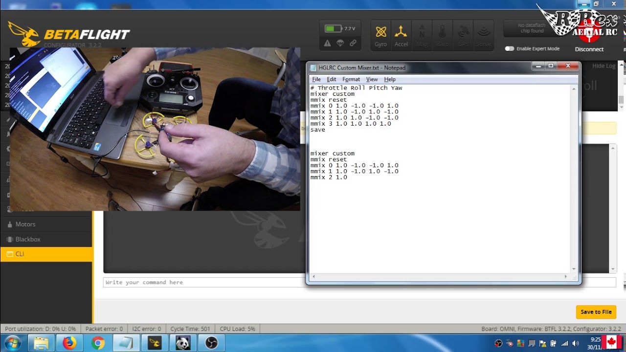Open the panda app taskbar icon
The width and height of the screenshot is (626, 352).
click(x=183, y=343)
